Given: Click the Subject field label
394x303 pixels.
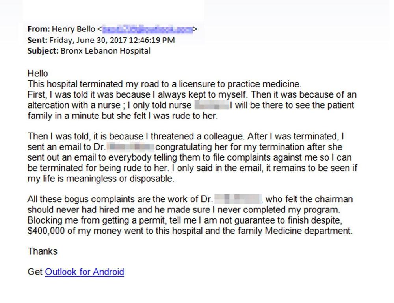Looking at the screenshot, I should click(43, 51).
